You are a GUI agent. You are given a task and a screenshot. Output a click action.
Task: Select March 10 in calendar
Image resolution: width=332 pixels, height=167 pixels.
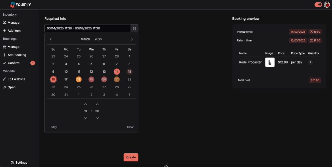pos(66,72)
